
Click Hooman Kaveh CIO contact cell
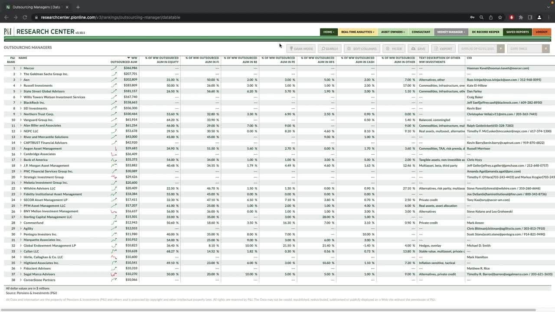point(498,68)
